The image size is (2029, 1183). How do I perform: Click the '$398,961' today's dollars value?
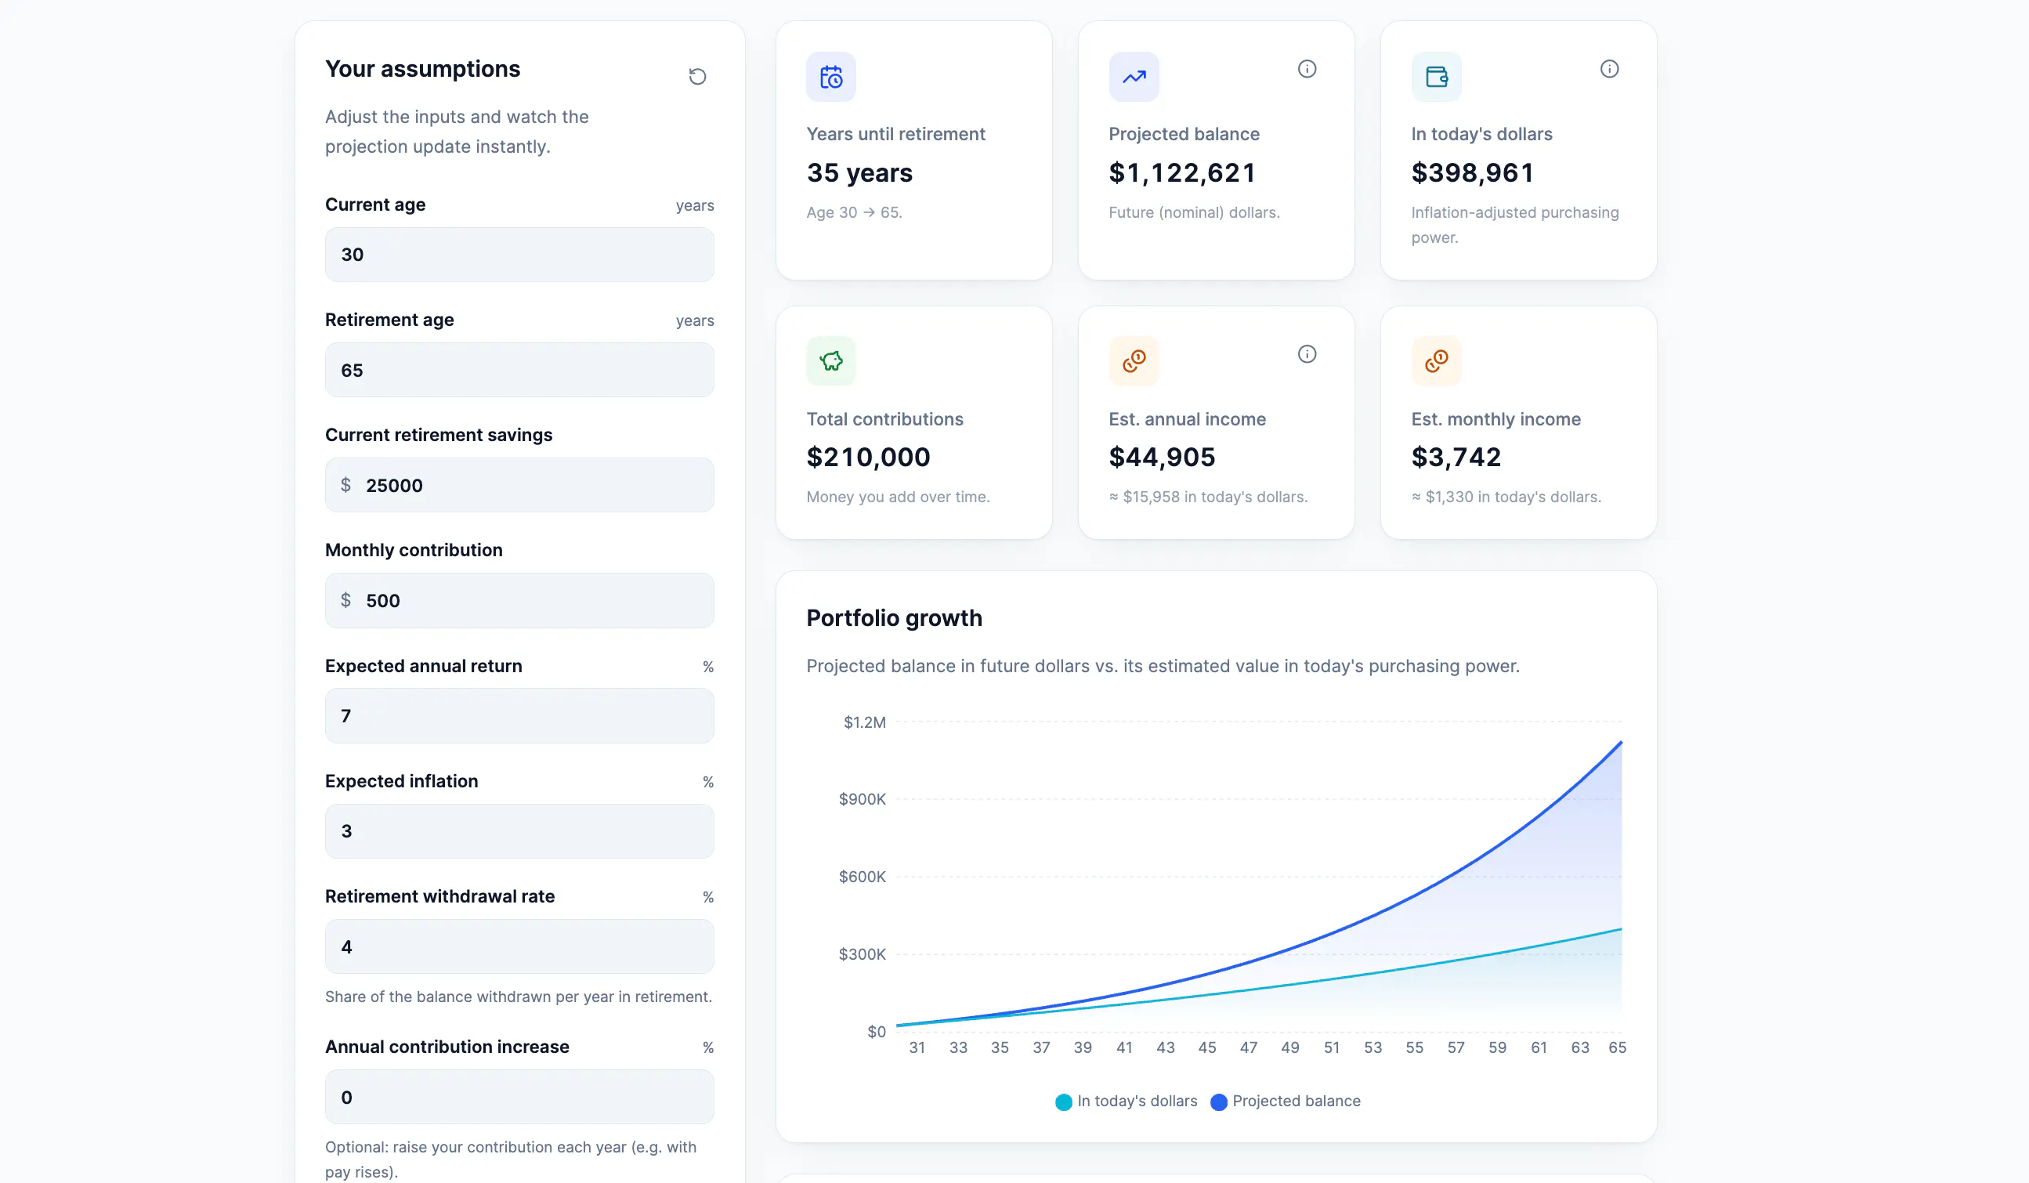pos(1472,172)
